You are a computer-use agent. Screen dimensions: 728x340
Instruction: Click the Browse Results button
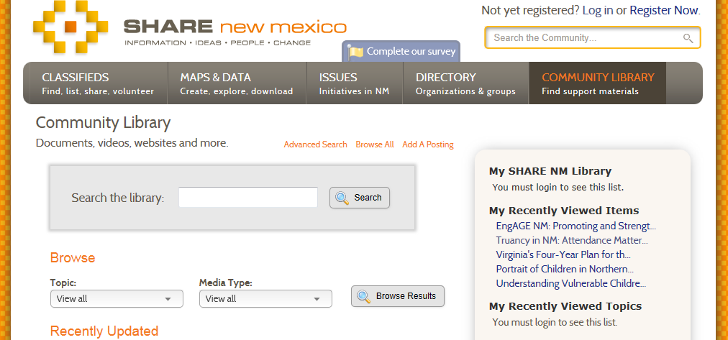(397, 296)
